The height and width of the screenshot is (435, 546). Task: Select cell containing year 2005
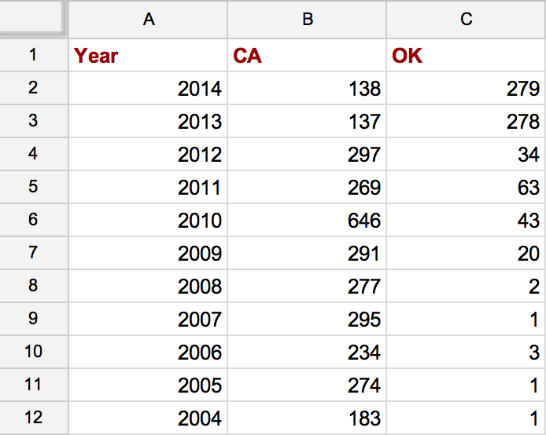click(x=149, y=385)
